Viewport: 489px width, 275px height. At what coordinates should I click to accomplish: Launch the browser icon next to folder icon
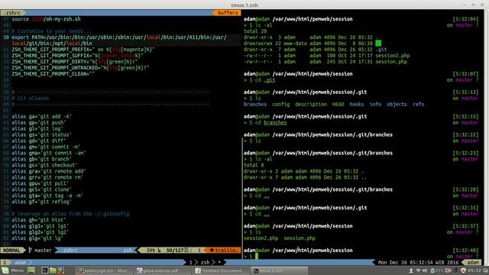click(x=60, y=270)
